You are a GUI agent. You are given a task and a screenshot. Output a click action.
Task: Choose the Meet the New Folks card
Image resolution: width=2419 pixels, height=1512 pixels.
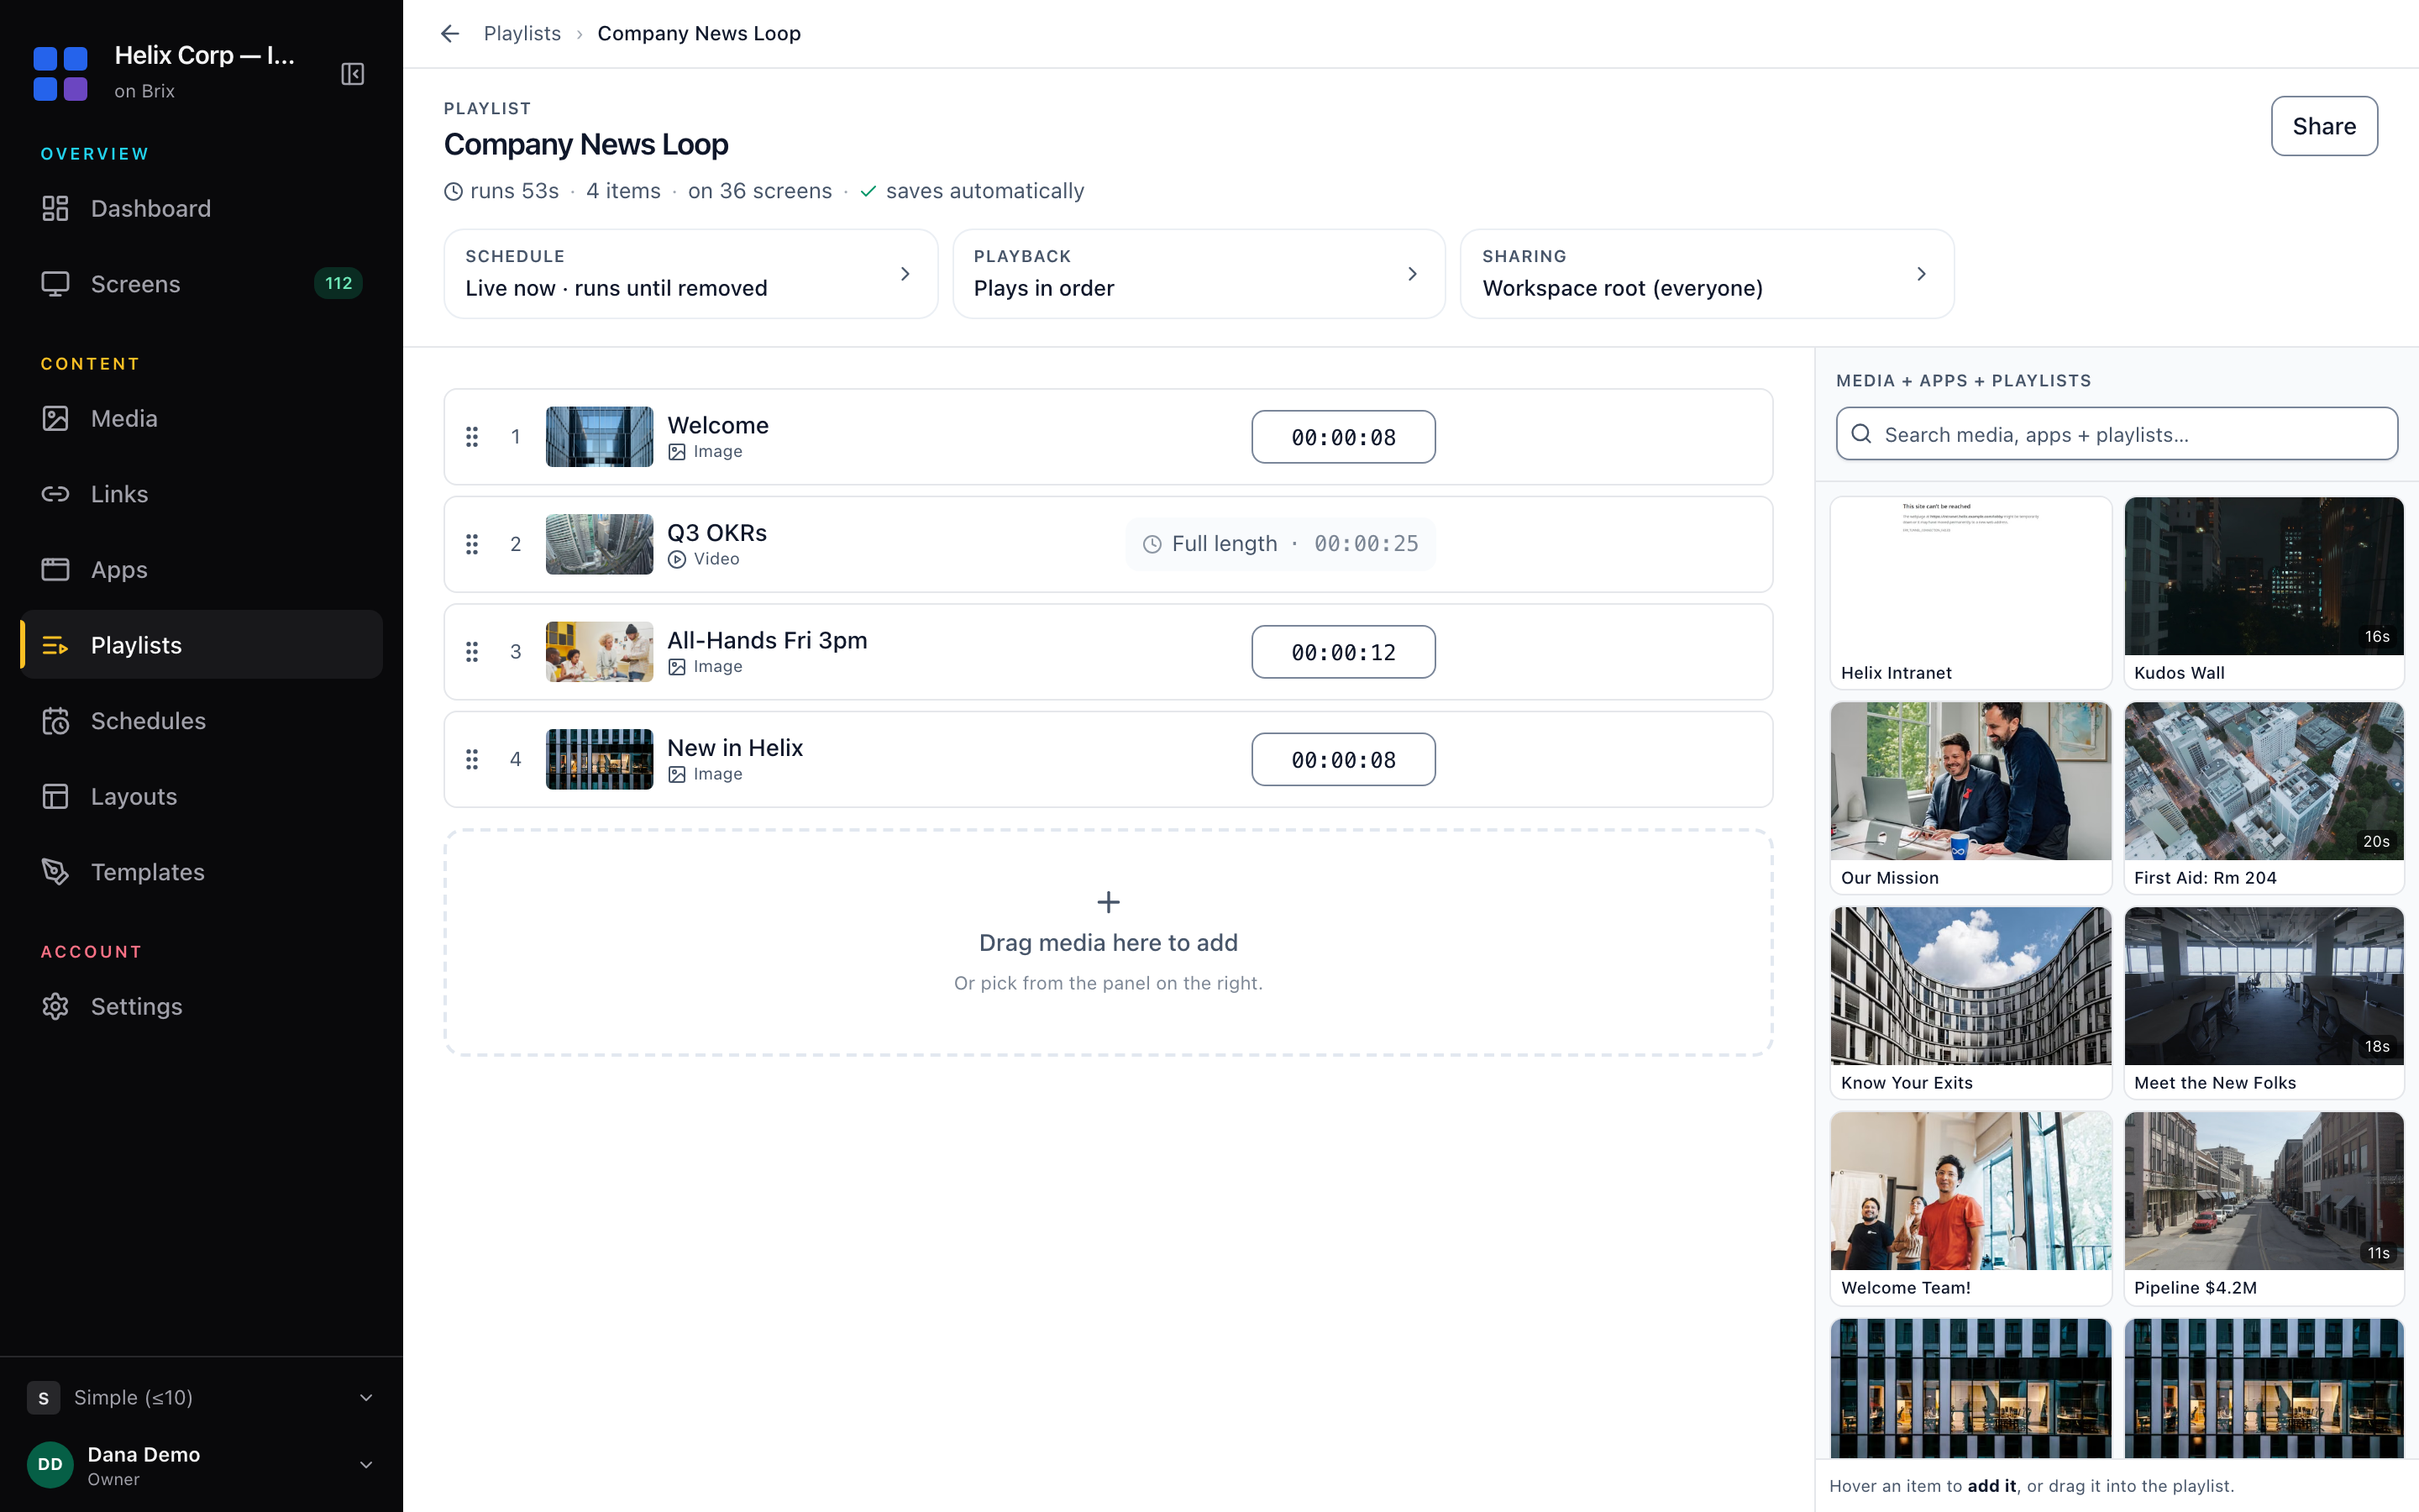click(x=2264, y=1003)
